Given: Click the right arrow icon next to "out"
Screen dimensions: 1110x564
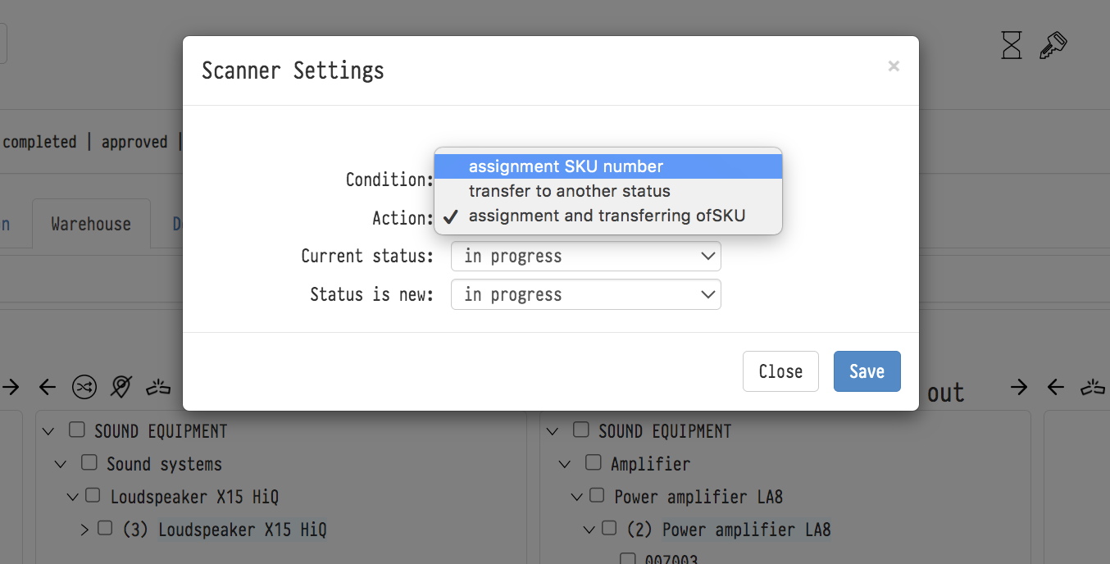Looking at the screenshot, I should pyautogui.click(x=1019, y=387).
